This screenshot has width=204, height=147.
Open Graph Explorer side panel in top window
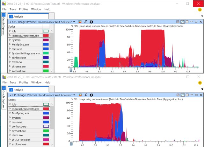(4, 24)
